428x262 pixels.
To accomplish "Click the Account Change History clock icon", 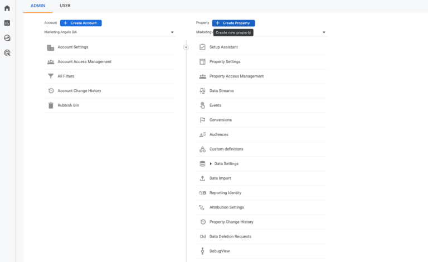I will (51, 91).
